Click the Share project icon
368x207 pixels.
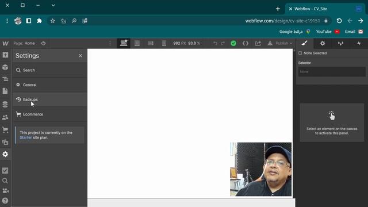click(258, 43)
